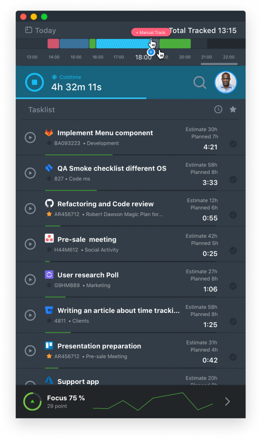Mark Writing an article task as done
261x439 pixels.
tap(233, 321)
